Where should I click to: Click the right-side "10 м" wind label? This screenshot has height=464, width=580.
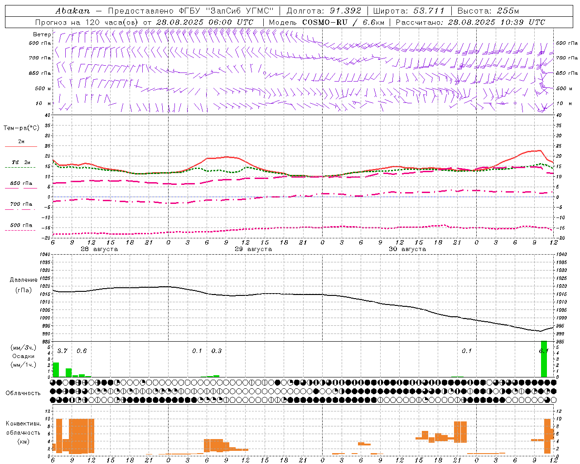[564, 103]
